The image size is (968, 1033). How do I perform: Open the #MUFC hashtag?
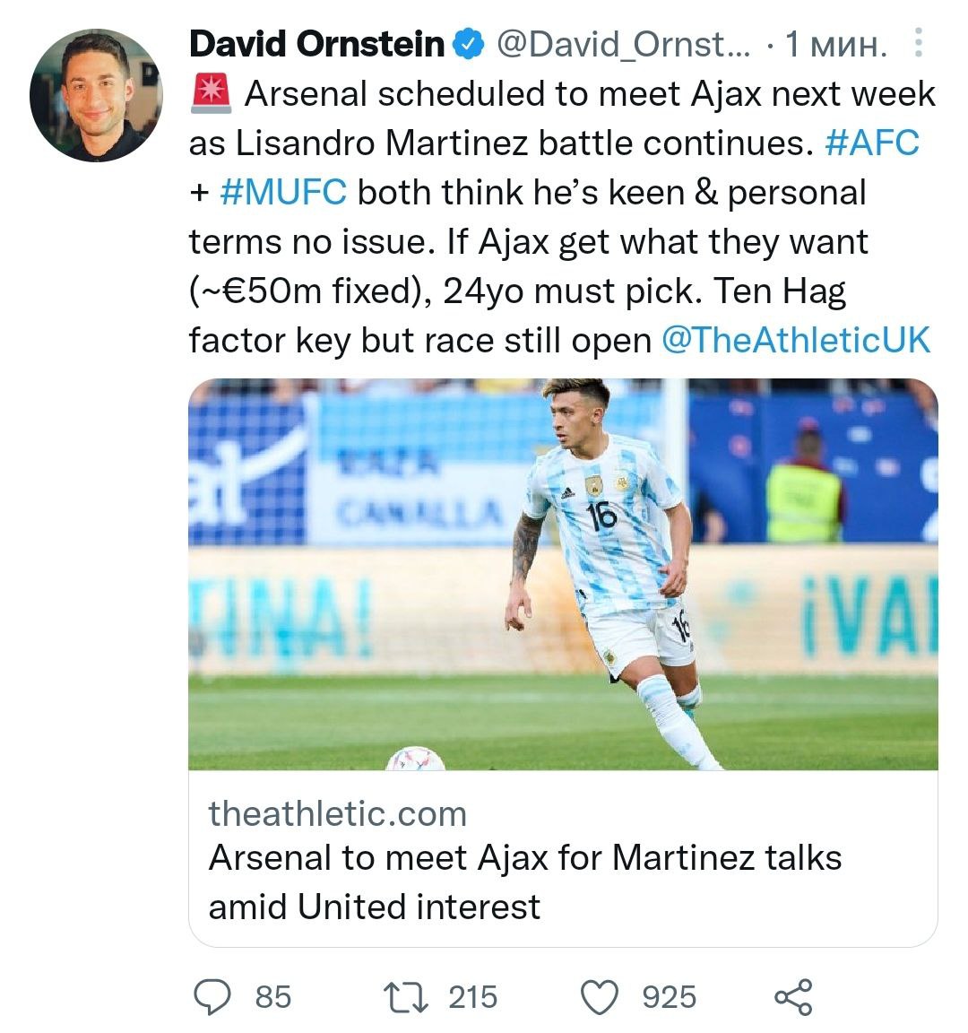pos(282,193)
